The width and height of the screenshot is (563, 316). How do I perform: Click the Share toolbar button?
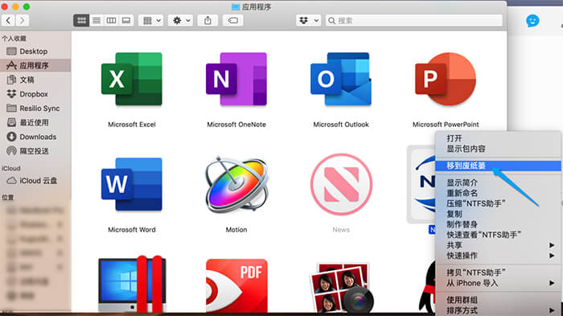click(x=208, y=20)
